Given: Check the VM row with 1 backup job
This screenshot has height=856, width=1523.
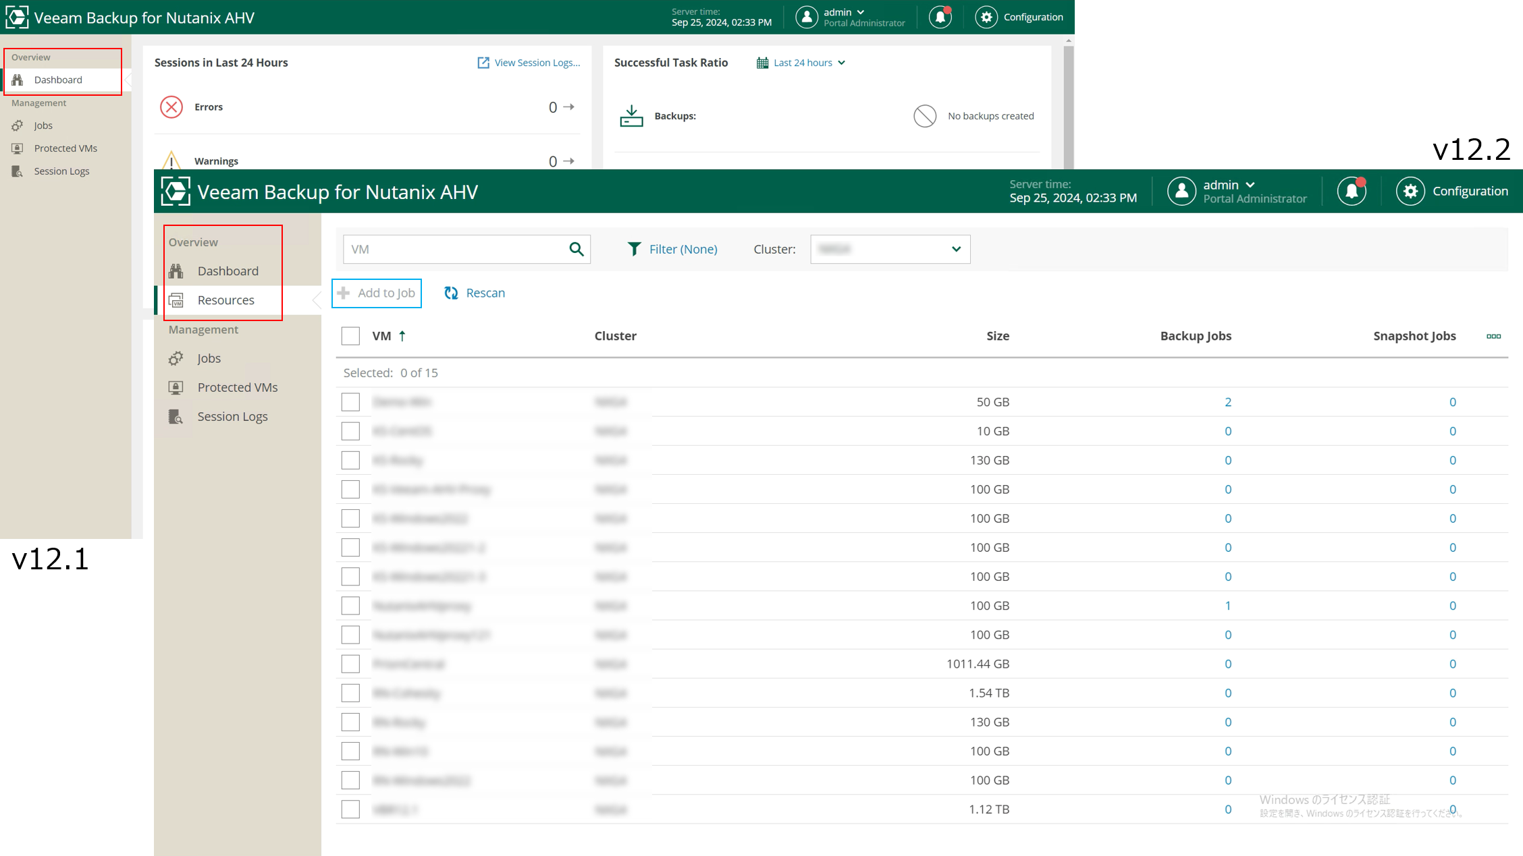Looking at the screenshot, I should click(350, 606).
